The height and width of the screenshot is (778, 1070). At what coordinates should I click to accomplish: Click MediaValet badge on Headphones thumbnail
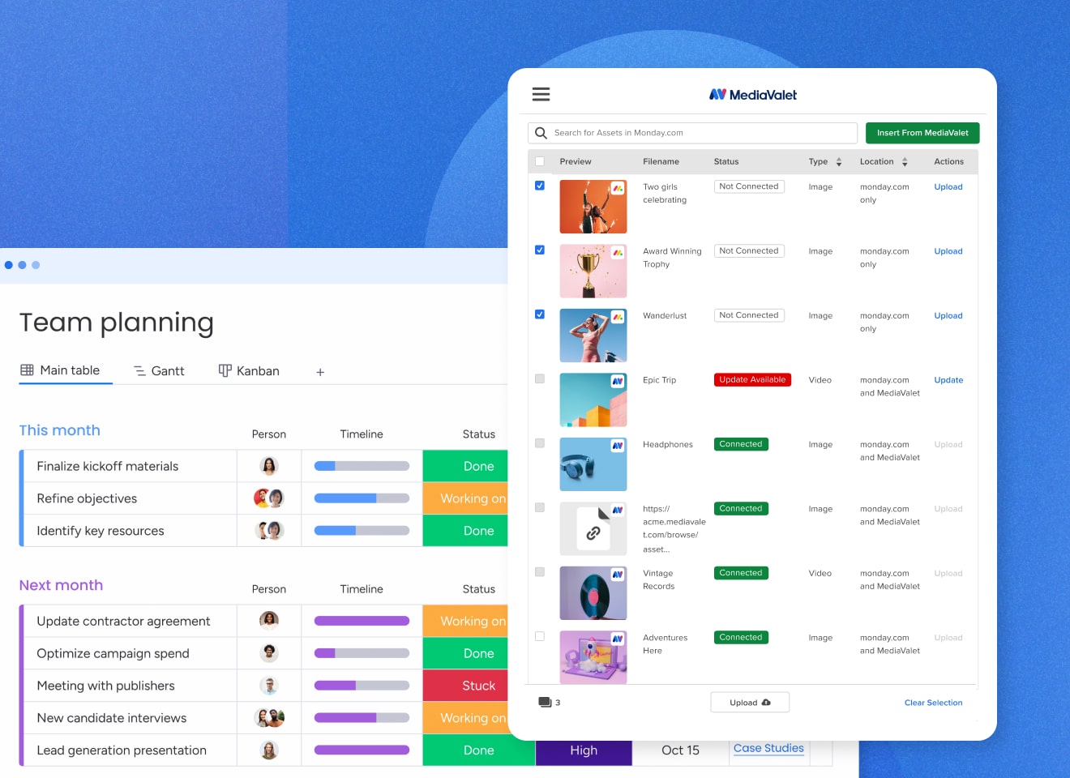tap(618, 446)
